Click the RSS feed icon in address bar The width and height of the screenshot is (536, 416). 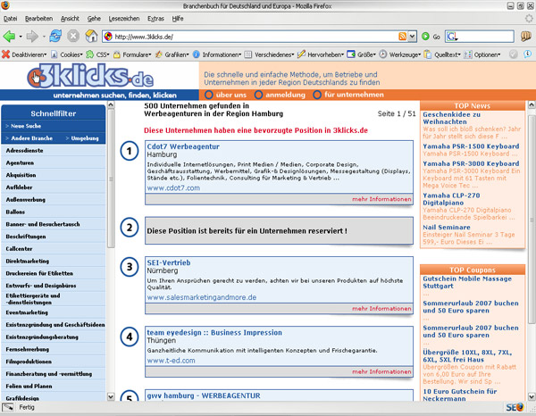tap(403, 37)
